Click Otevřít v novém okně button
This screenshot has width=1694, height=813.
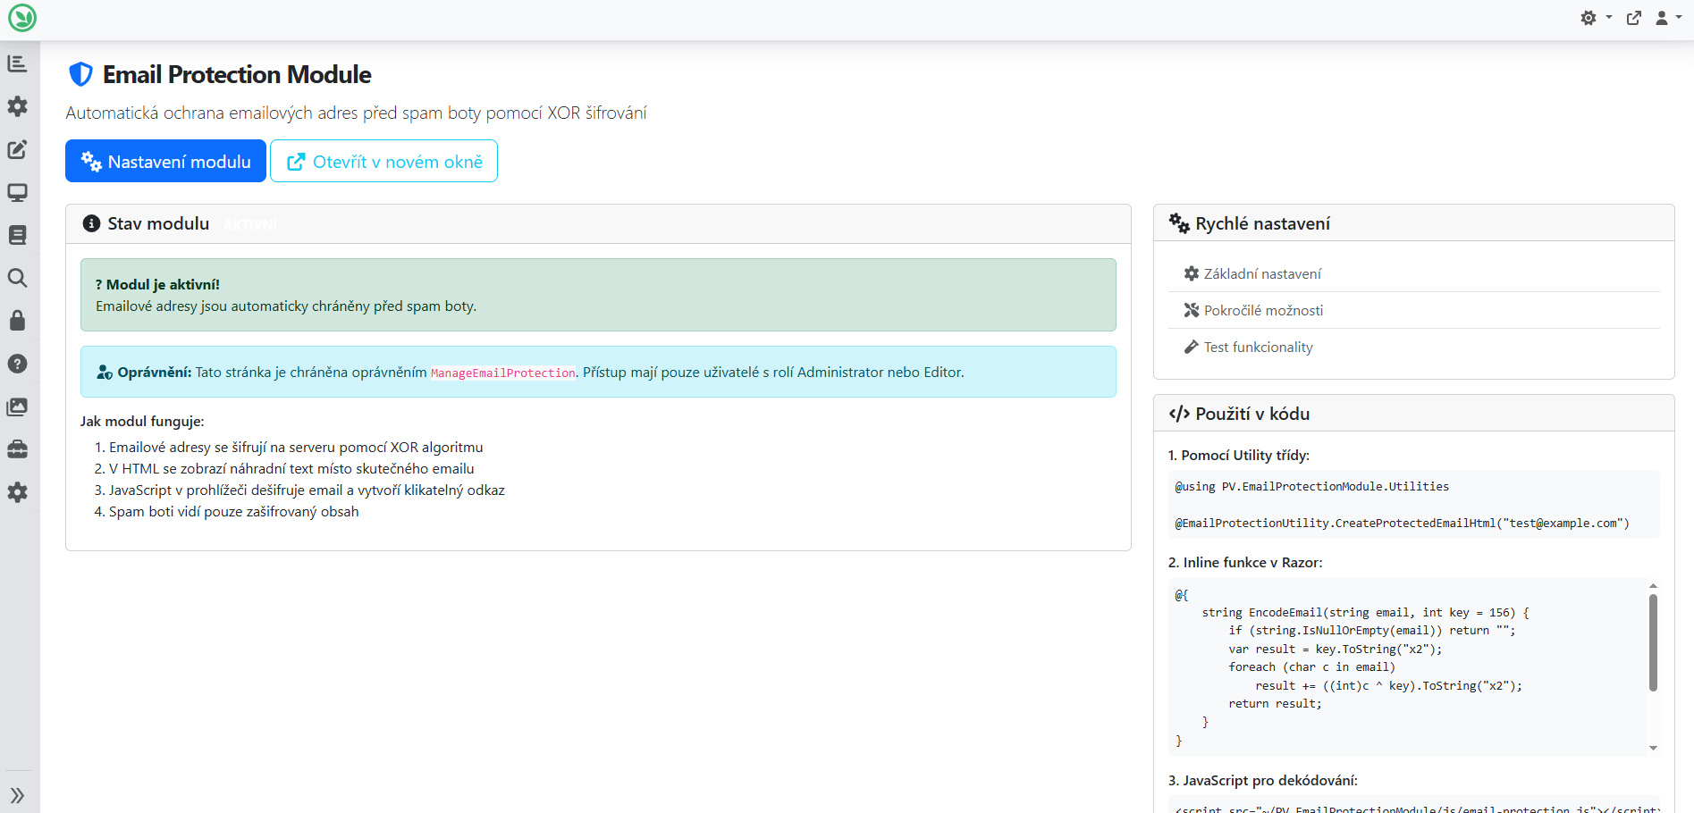pos(383,161)
